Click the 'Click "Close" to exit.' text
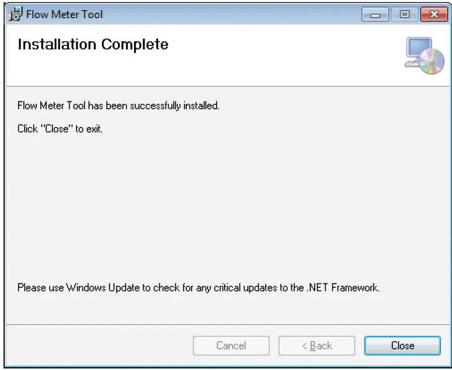The image size is (452, 370). [60, 129]
